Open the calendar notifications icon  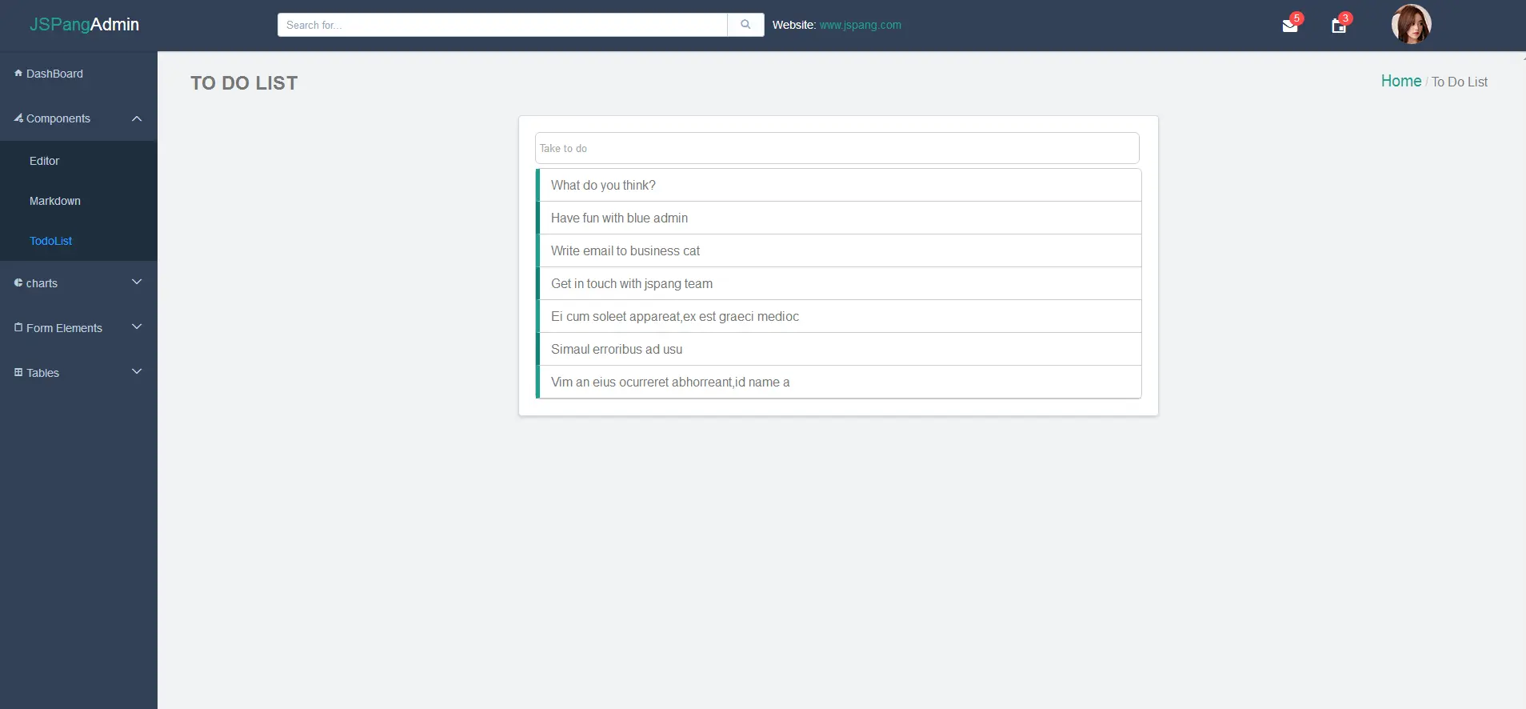(x=1339, y=26)
